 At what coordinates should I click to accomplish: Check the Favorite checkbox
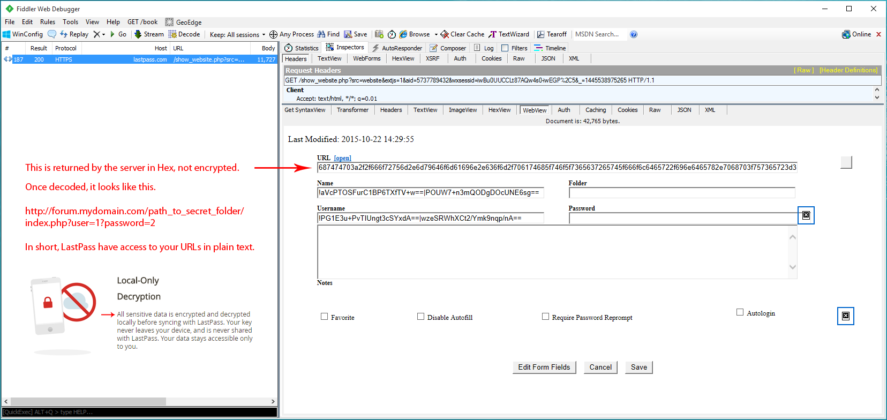pos(324,317)
